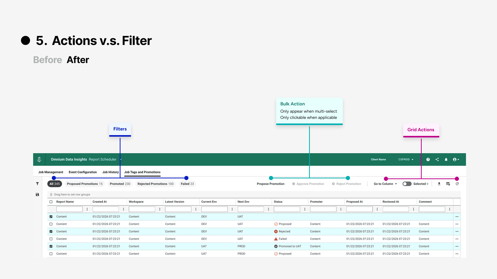Image resolution: width=497 pixels, height=279 pixels.
Task: Open Promoter column filter menu
Action: tap(341, 209)
